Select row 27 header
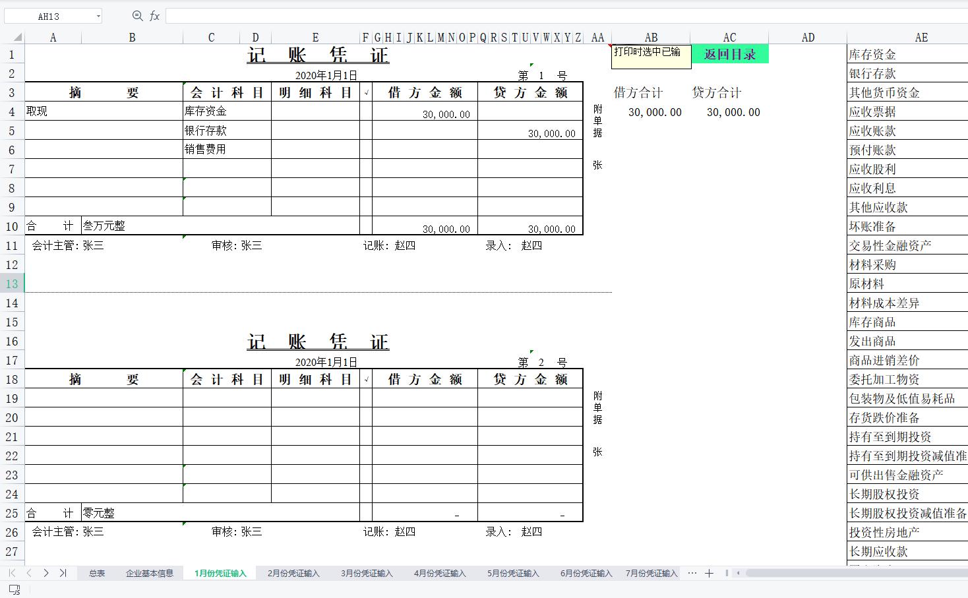Viewport: 968px width, 598px height. pyautogui.click(x=12, y=551)
